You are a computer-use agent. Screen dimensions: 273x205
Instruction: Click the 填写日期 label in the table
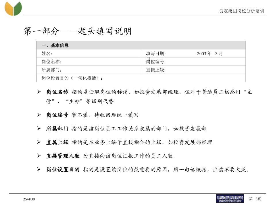point(156,54)
